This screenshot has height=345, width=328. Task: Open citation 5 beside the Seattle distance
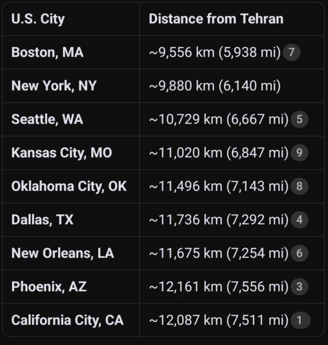click(x=299, y=120)
